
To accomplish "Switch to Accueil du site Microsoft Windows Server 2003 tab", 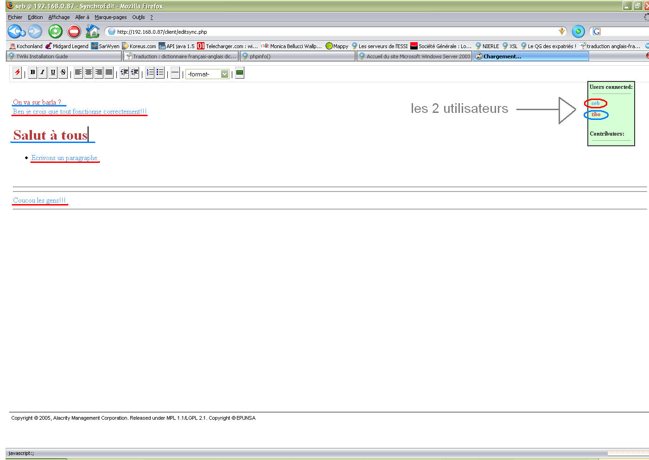I will (x=414, y=56).
